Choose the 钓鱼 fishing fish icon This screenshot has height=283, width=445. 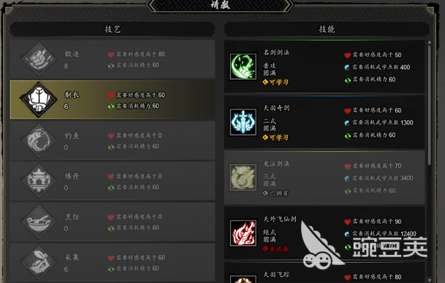coord(39,140)
